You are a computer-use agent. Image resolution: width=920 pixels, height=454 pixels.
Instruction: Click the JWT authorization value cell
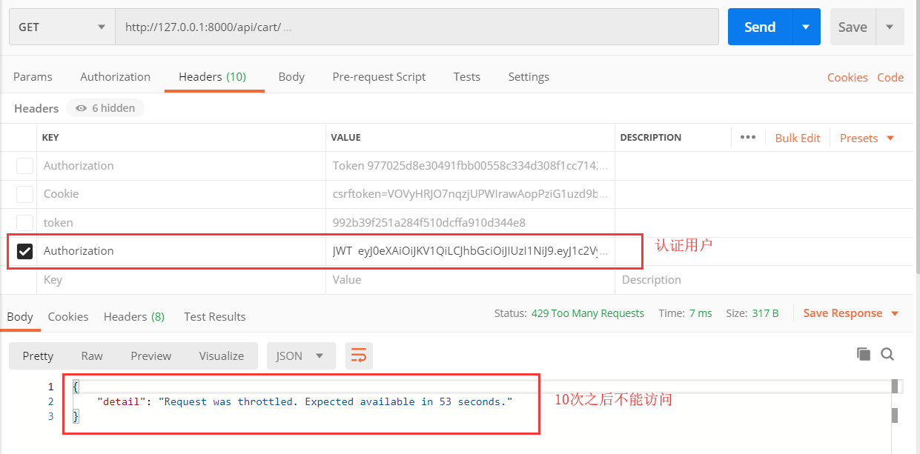(470, 251)
